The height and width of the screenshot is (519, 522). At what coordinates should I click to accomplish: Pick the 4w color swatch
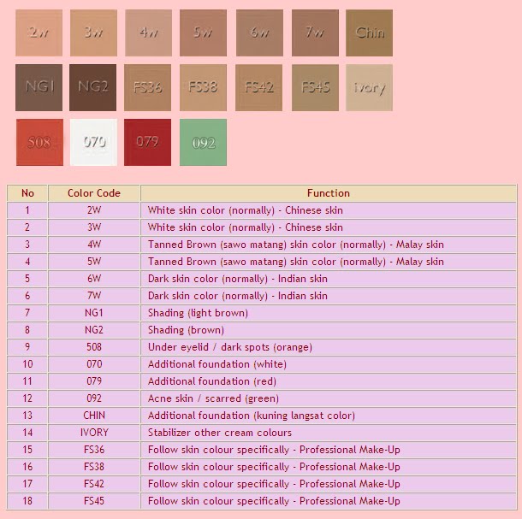pyautogui.click(x=149, y=32)
